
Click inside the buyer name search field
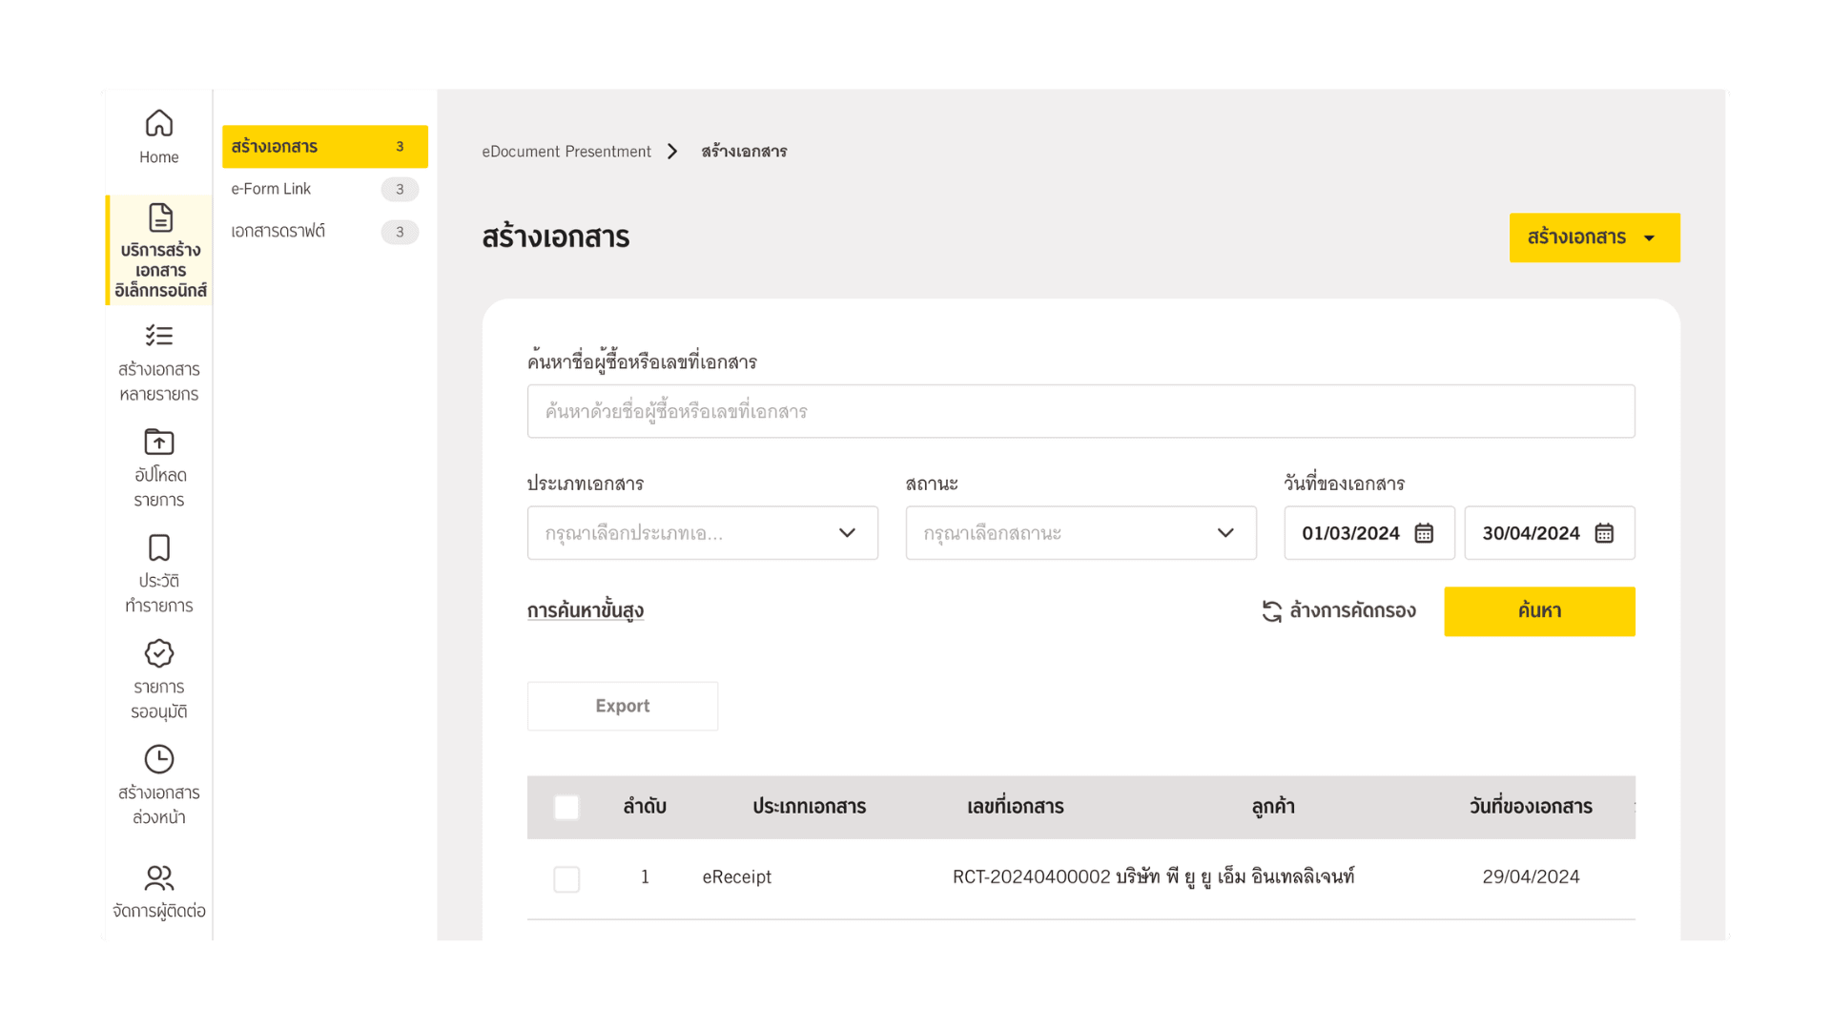pyautogui.click(x=1080, y=411)
